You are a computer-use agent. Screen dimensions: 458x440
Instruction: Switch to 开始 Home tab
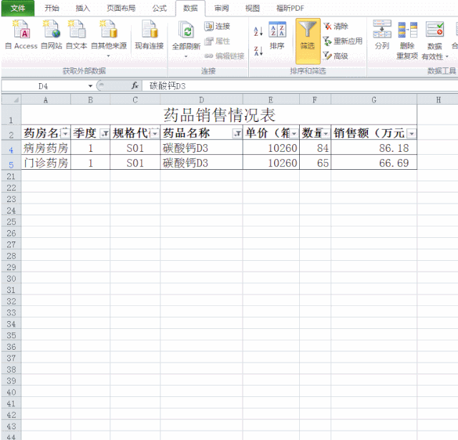click(x=52, y=8)
